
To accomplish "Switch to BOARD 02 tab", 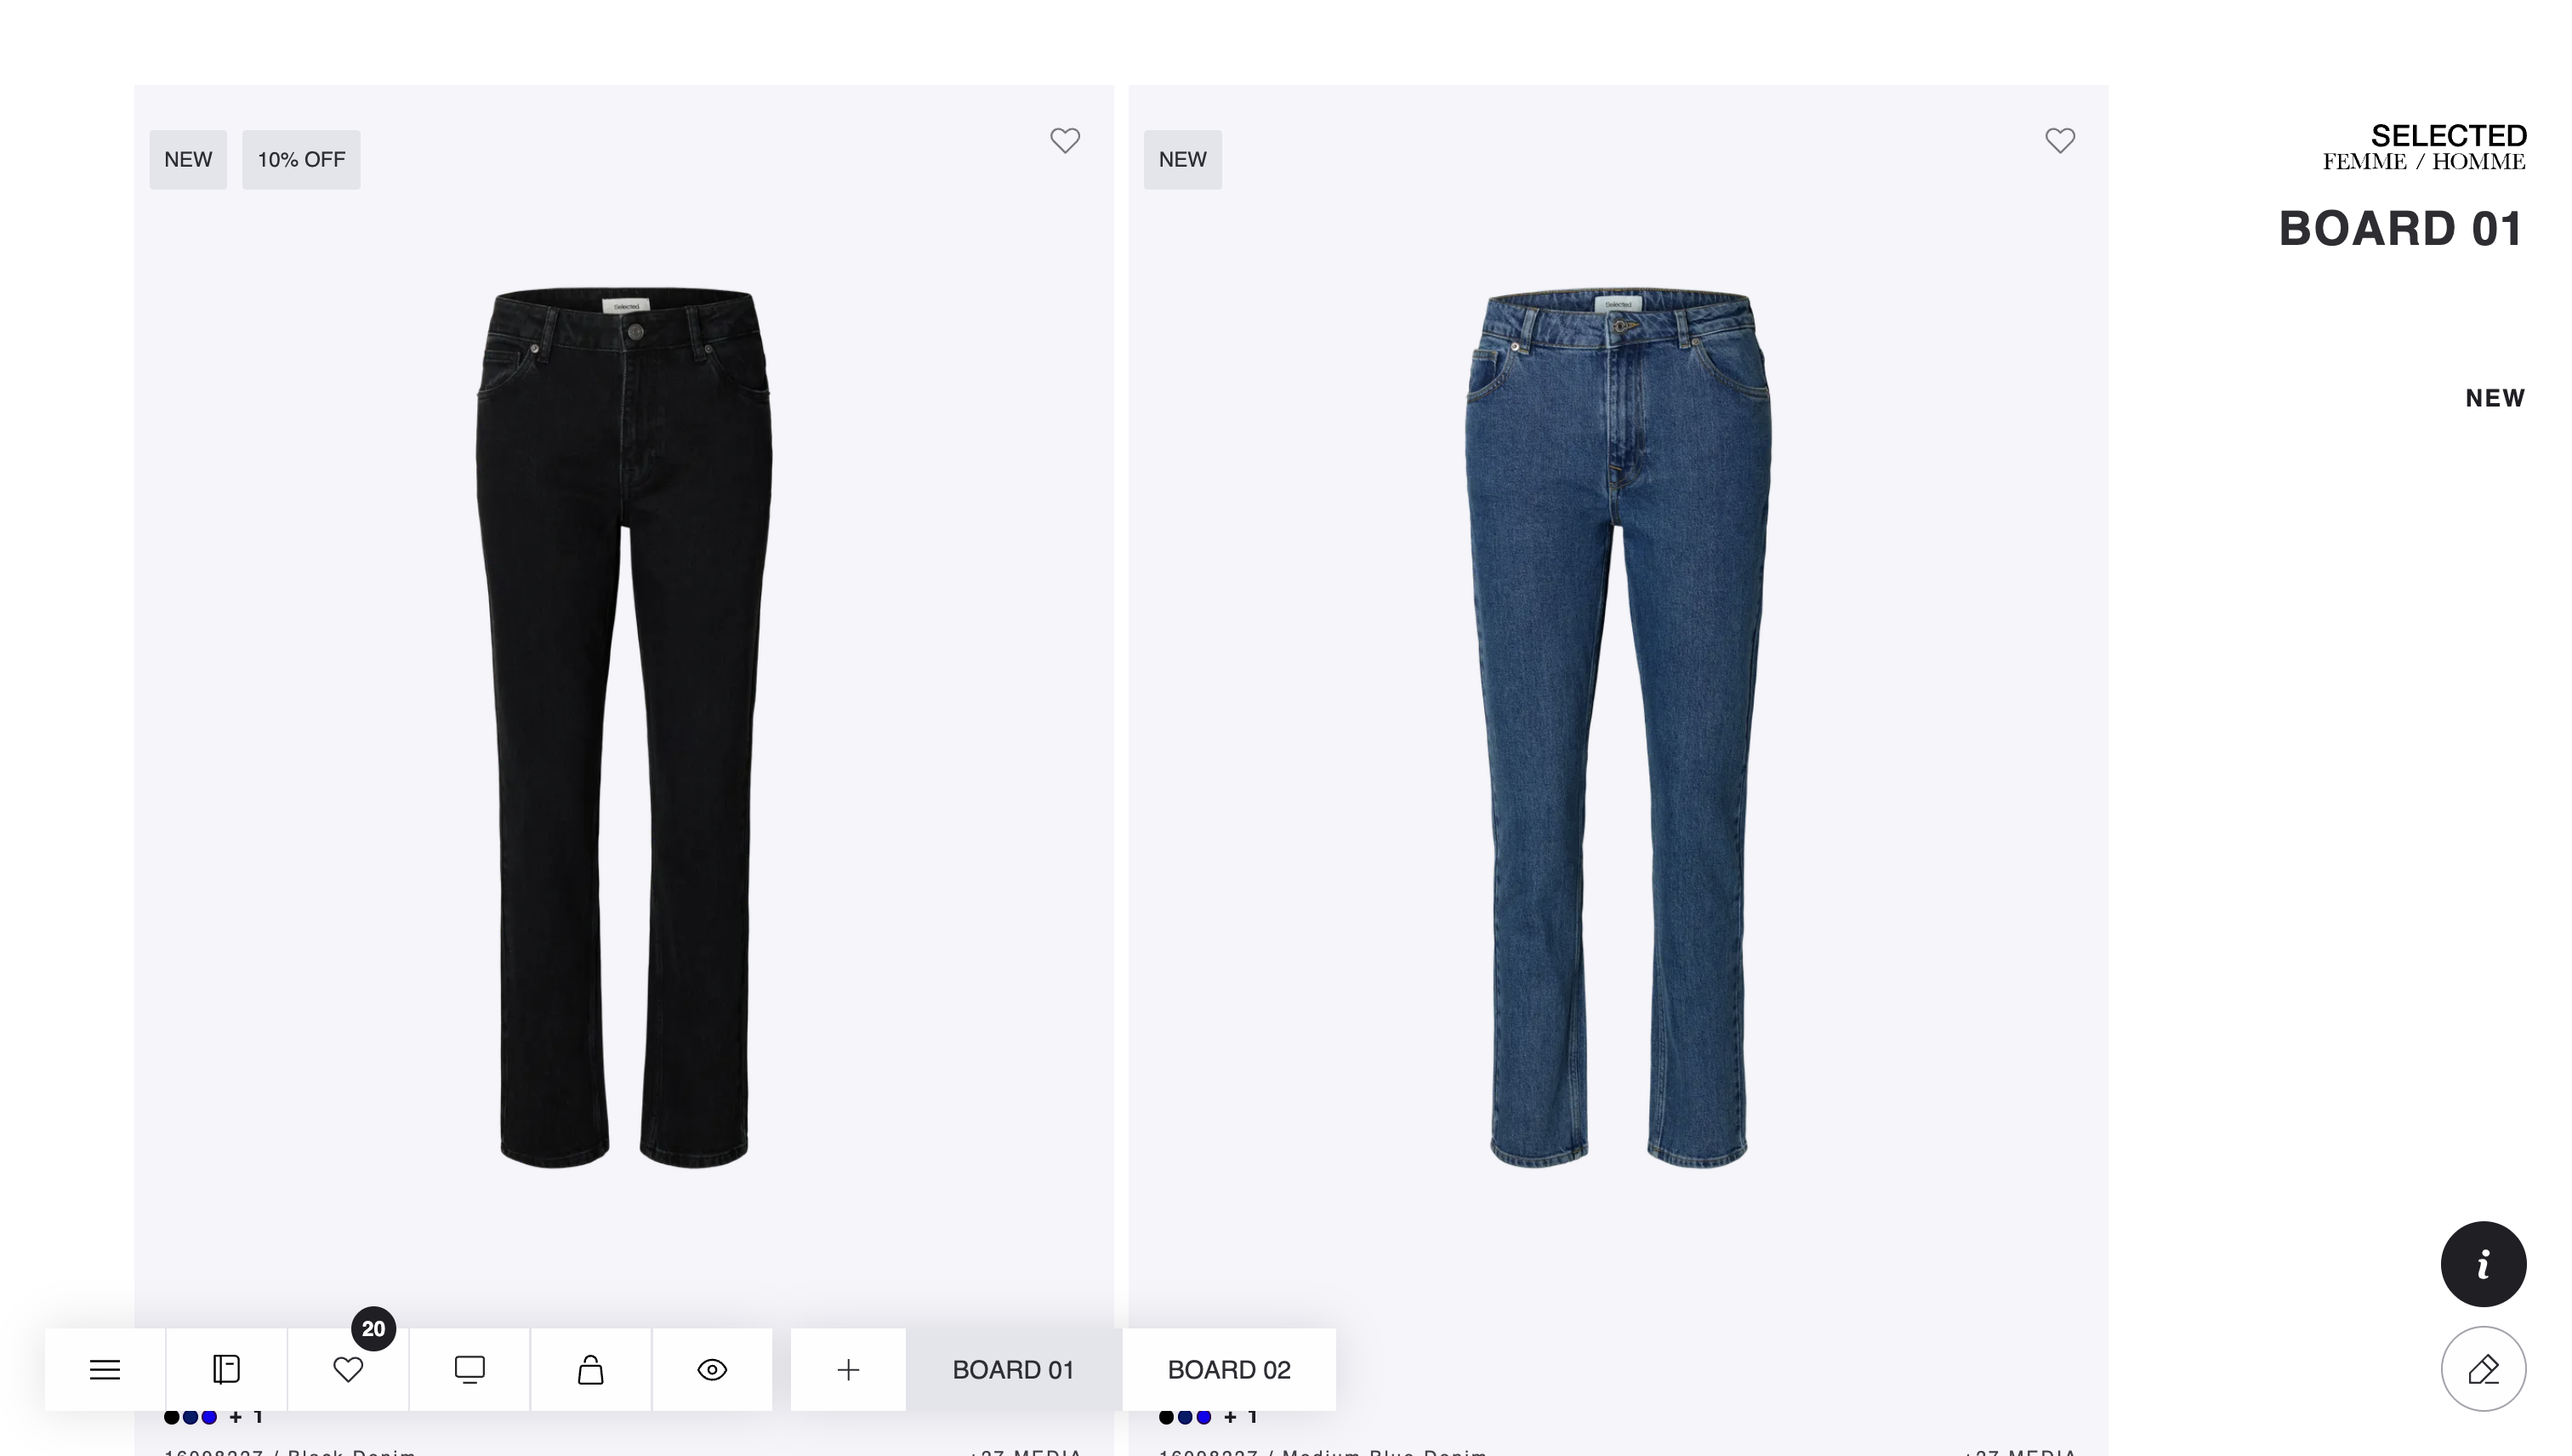I will pyautogui.click(x=1229, y=1369).
